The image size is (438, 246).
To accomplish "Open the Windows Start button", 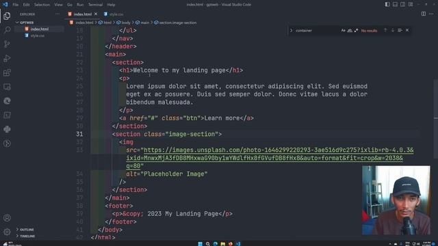I will (x=201, y=244).
